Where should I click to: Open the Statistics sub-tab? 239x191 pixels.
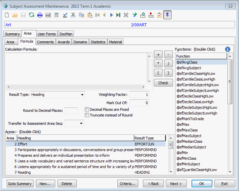[x=98, y=42]
